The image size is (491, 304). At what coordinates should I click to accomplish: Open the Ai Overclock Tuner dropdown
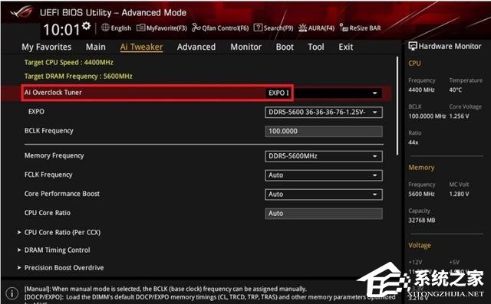[x=324, y=93]
